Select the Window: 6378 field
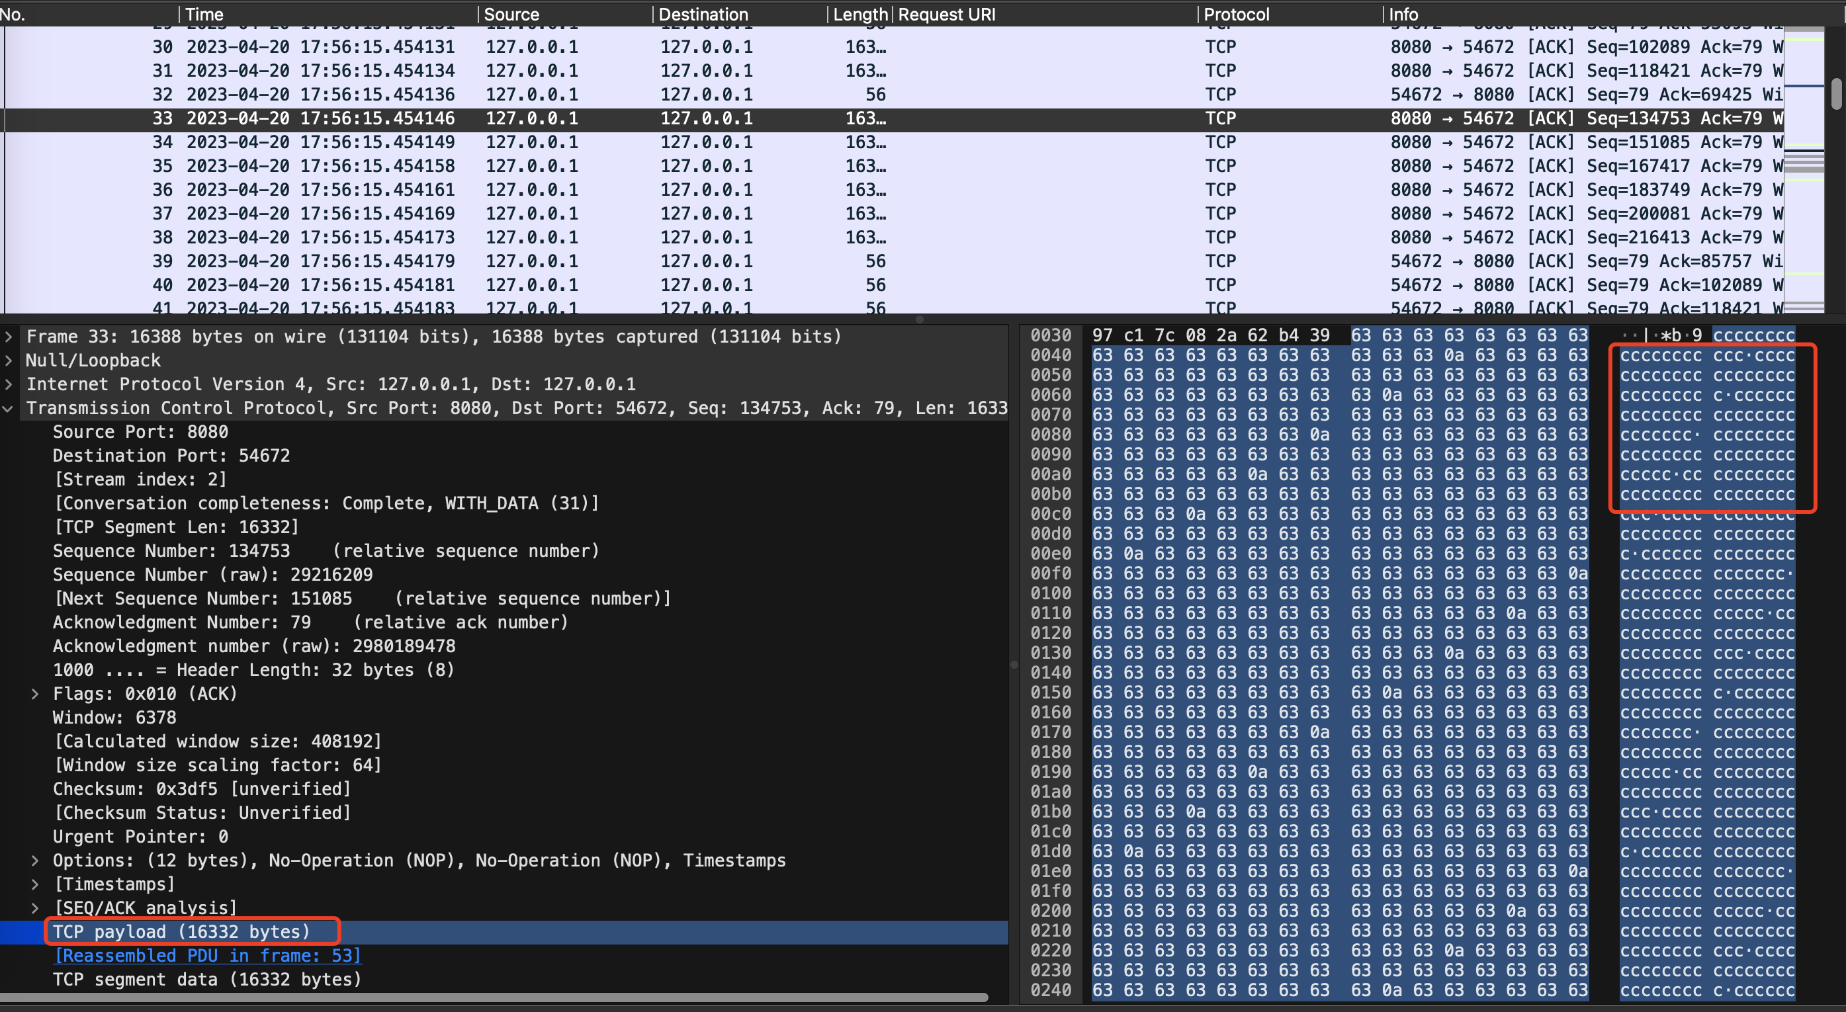This screenshot has width=1846, height=1012. [504, 717]
